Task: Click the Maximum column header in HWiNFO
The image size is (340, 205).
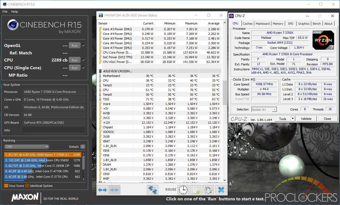Action: (188, 23)
